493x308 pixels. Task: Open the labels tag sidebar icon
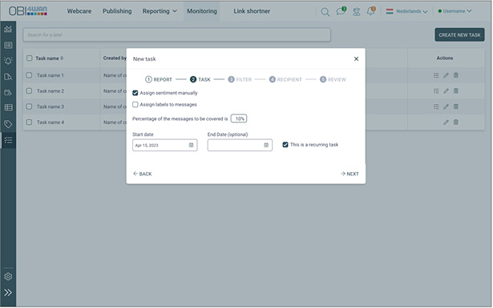pos(8,124)
